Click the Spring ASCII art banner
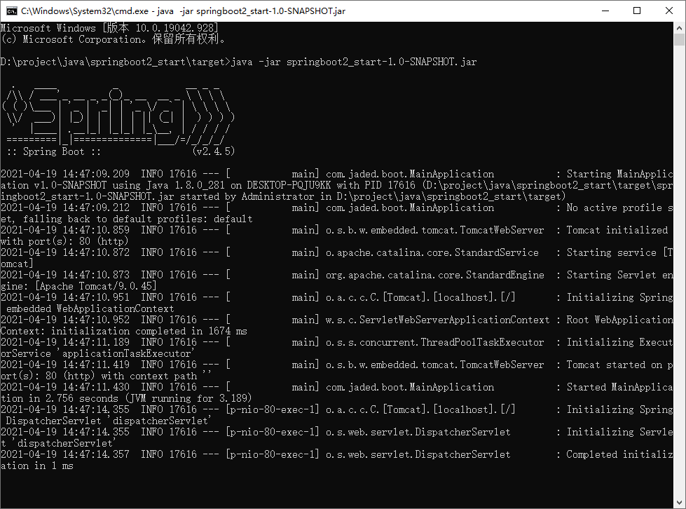 click(118, 115)
